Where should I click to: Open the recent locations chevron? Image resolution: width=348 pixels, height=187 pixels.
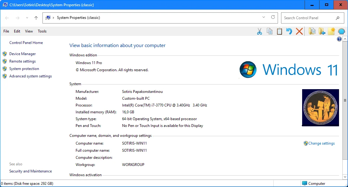(x=27, y=18)
